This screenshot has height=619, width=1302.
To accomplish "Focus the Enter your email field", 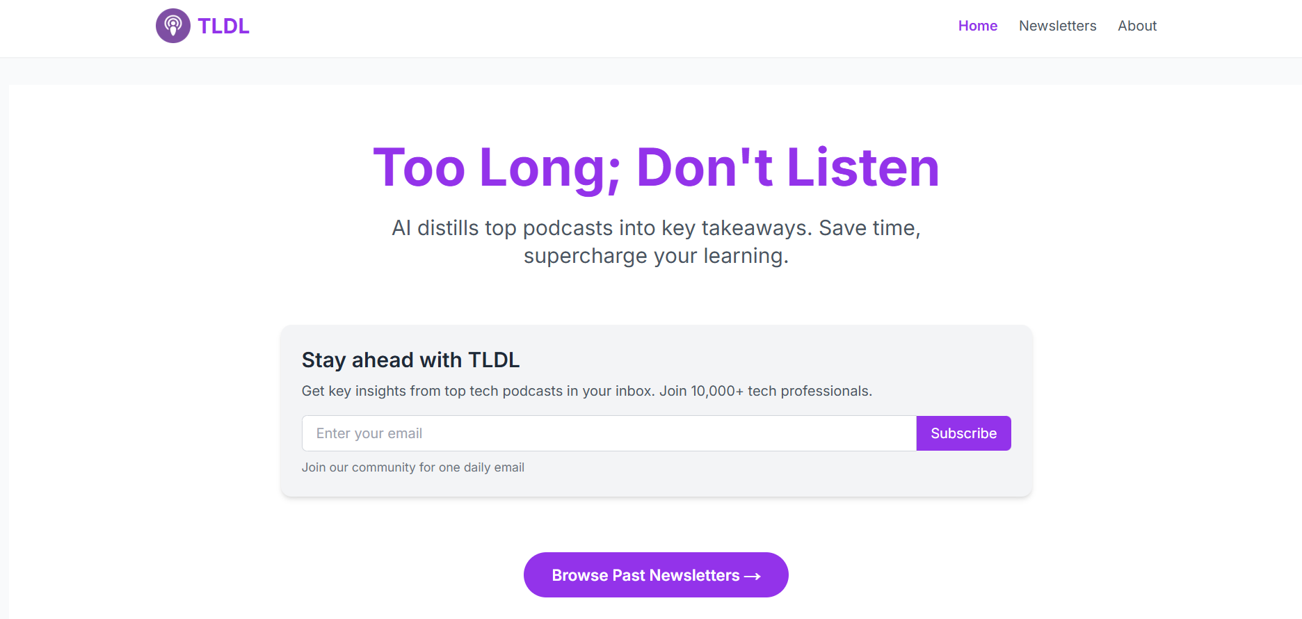I will [x=609, y=433].
